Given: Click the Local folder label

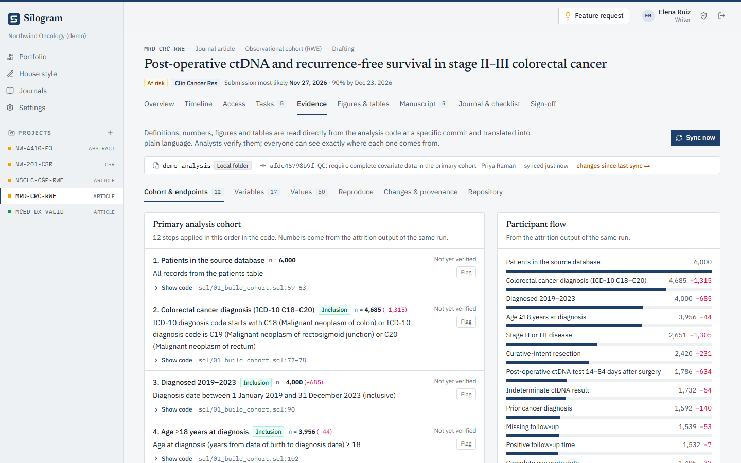Looking at the screenshot, I should [233, 166].
